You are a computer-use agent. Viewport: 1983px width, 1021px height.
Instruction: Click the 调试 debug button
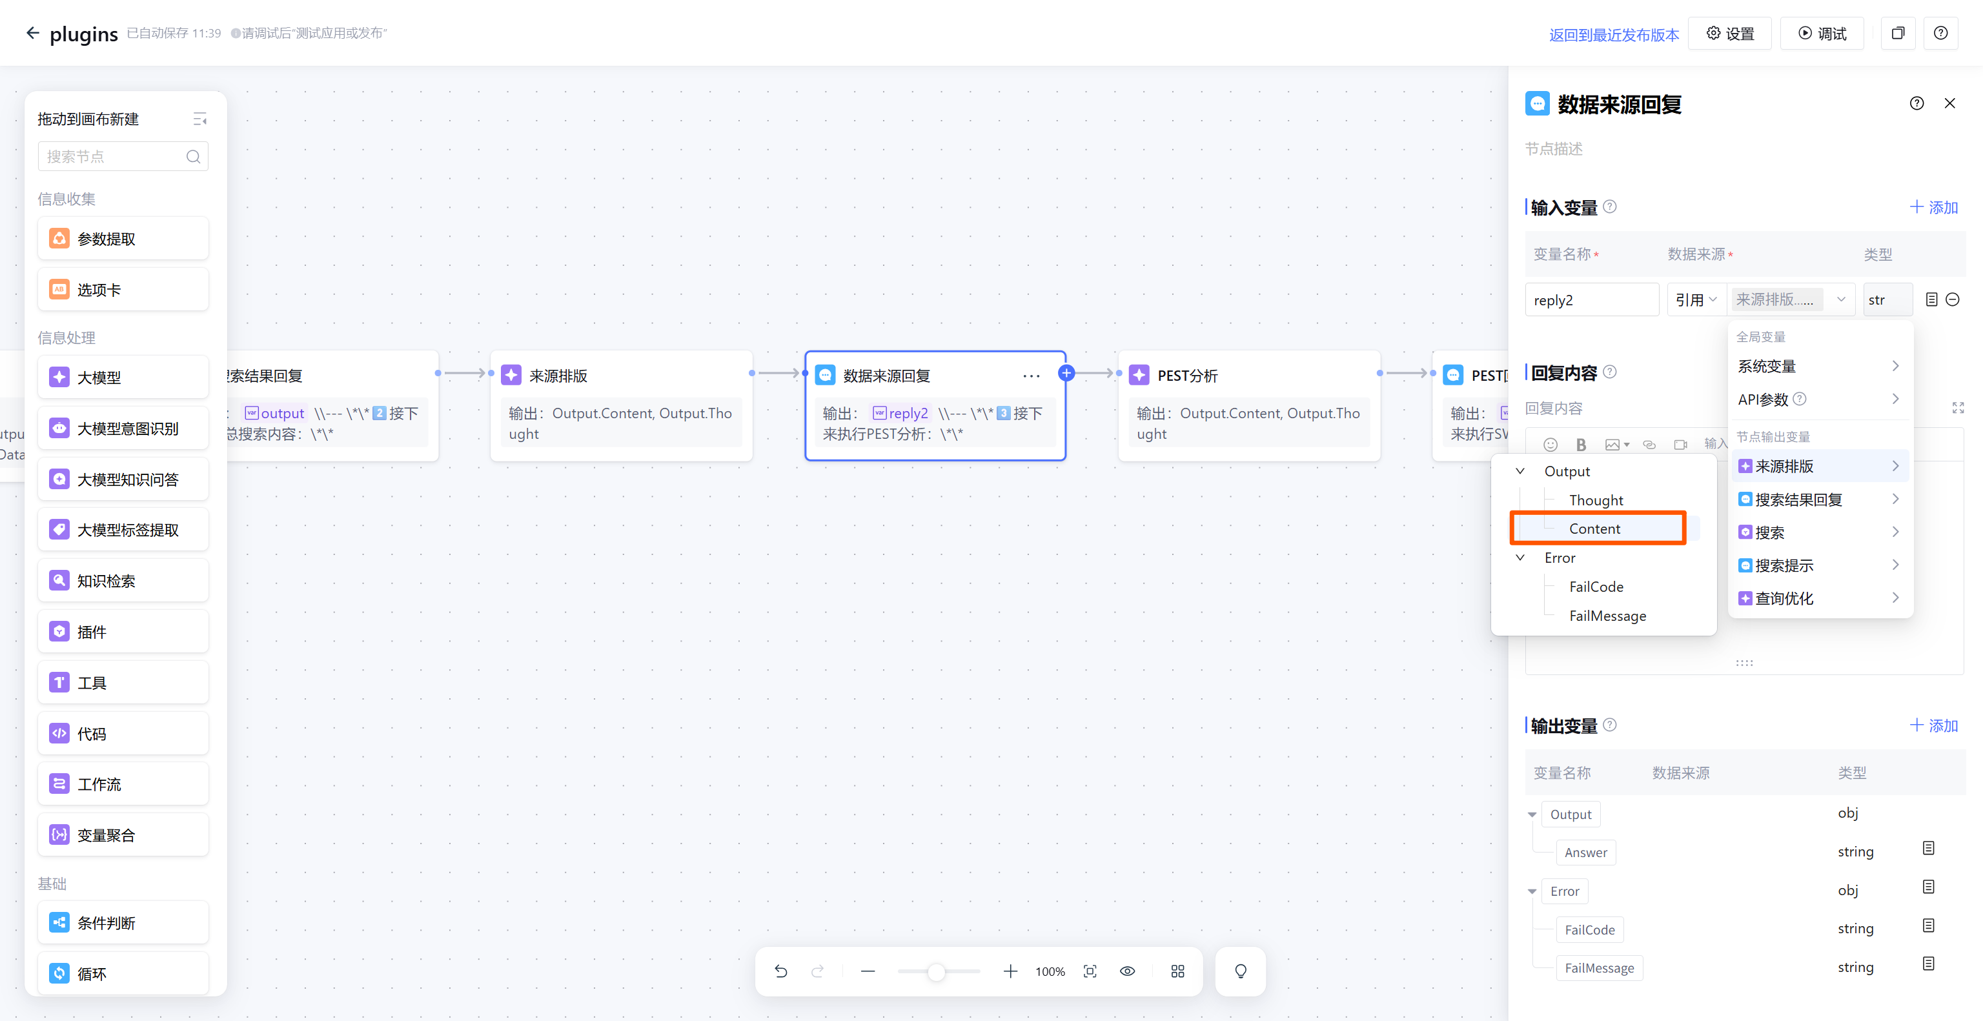click(x=1822, y=33)
